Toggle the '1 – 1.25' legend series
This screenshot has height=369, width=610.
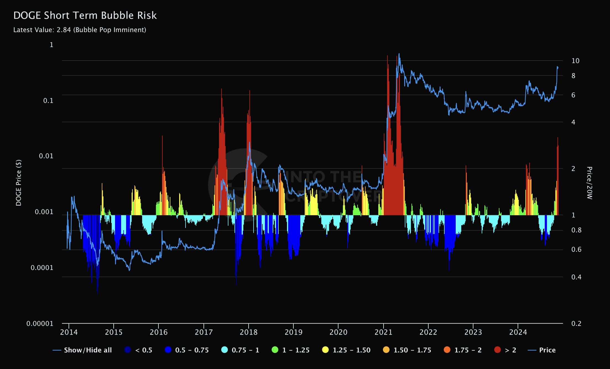(x=291, y=350)
